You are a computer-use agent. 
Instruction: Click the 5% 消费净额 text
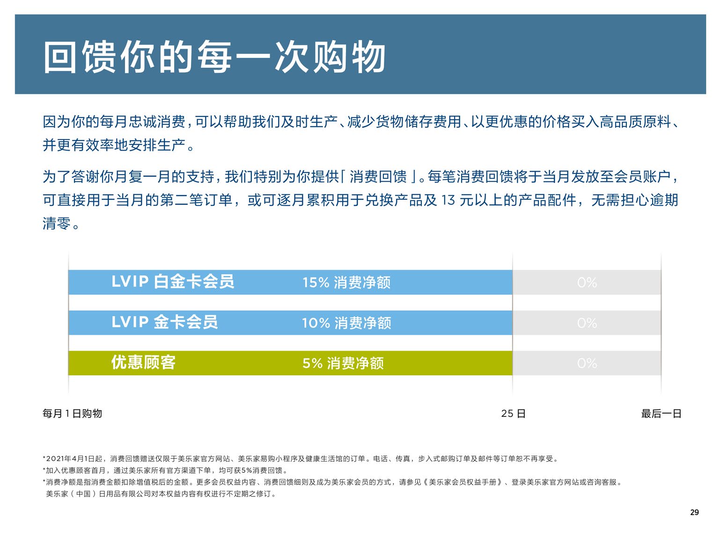tap(343, 363)
